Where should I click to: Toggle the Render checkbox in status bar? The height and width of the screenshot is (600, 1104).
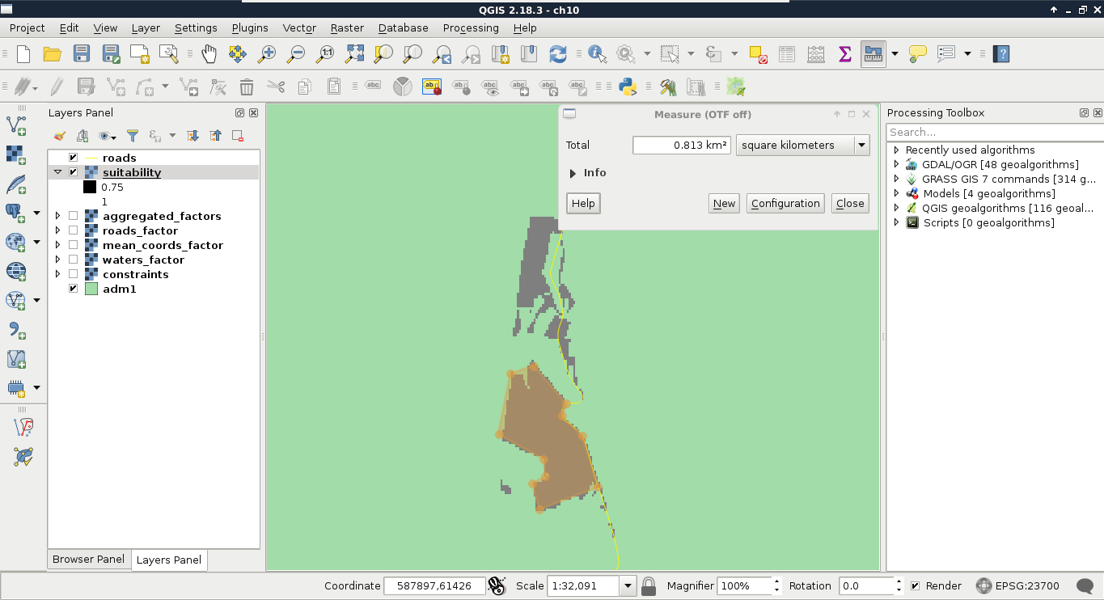tap(915, 585)
